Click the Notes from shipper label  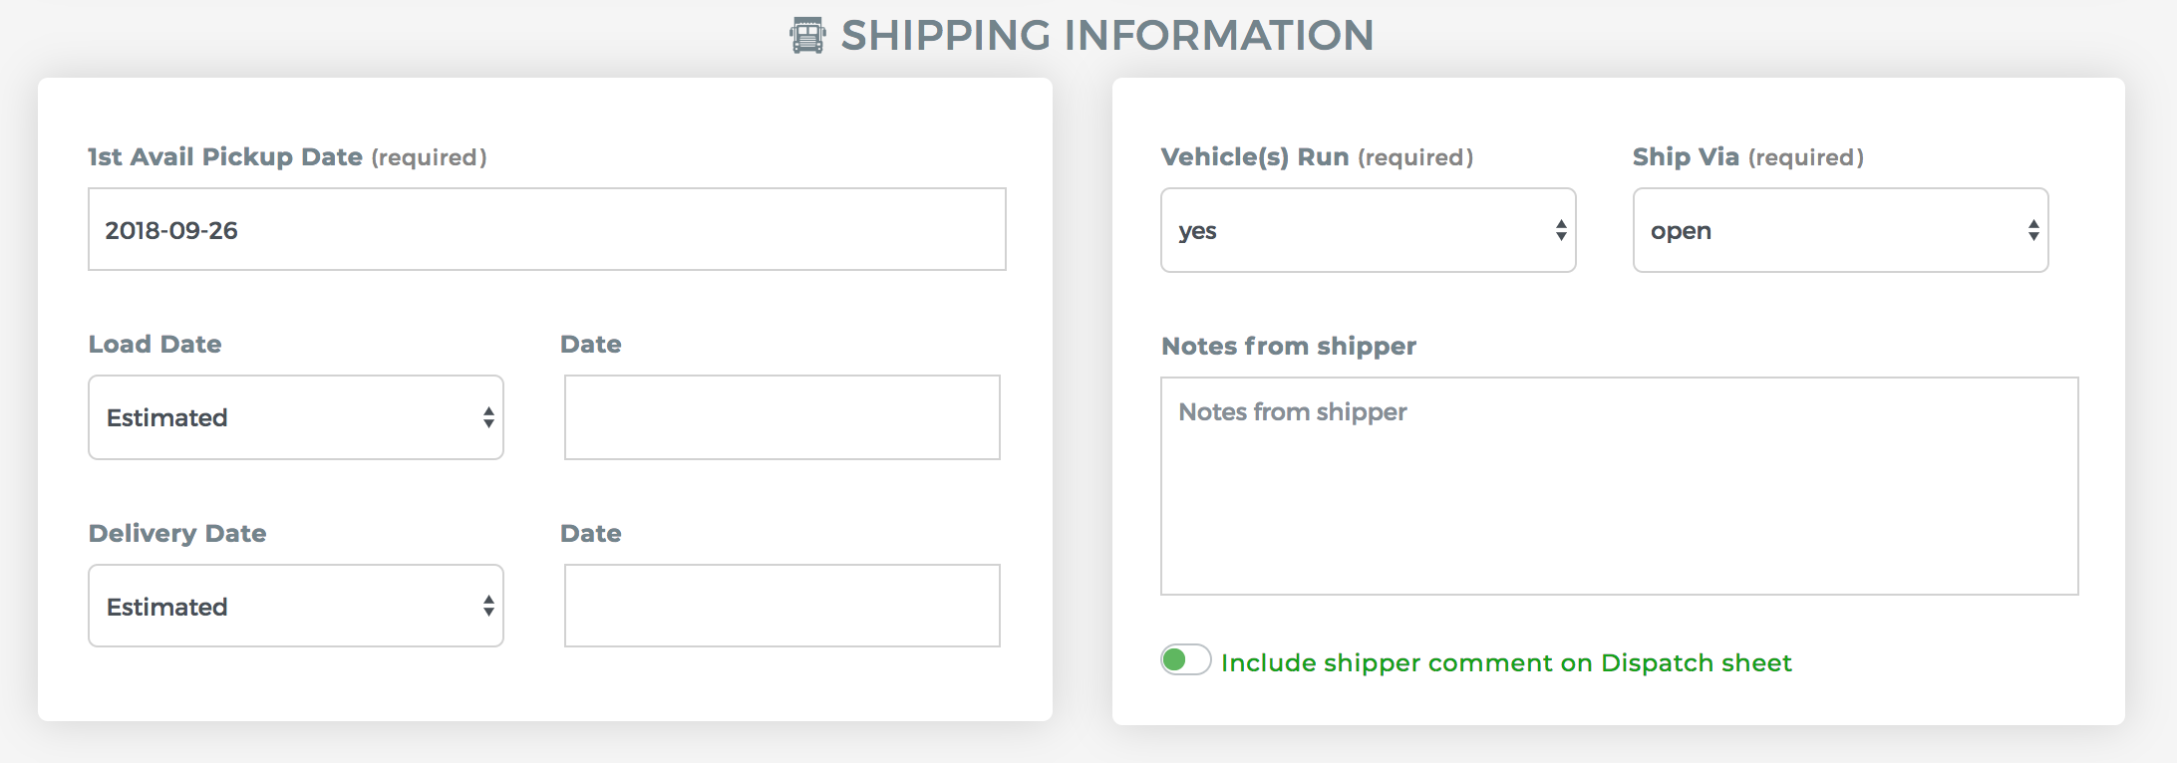pos(1289,346)
